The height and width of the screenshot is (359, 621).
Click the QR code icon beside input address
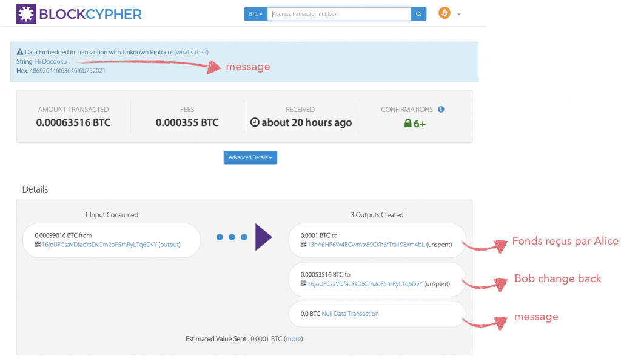coord(38,245)
